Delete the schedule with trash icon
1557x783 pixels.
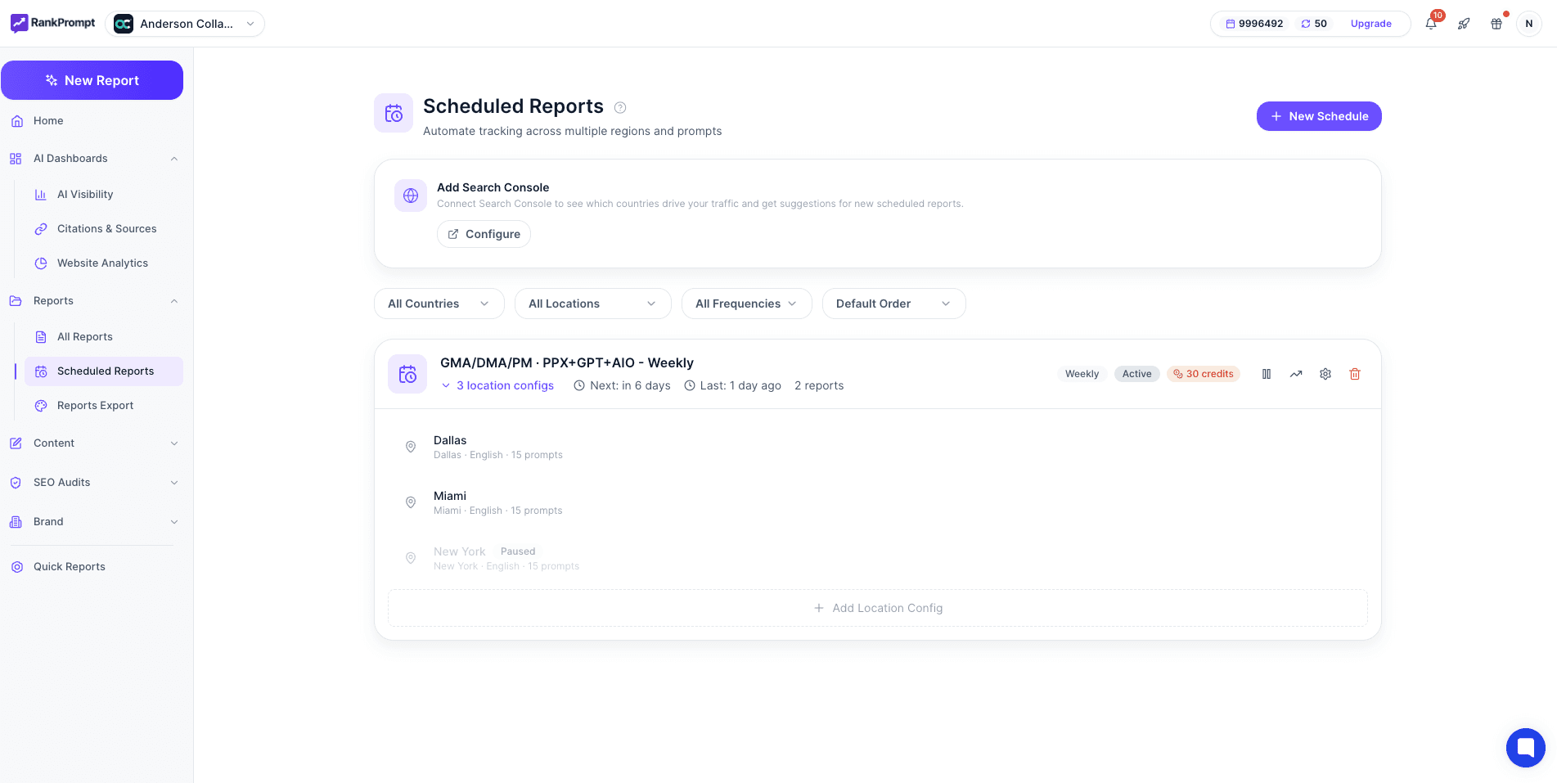click(x=1355, y=374)
